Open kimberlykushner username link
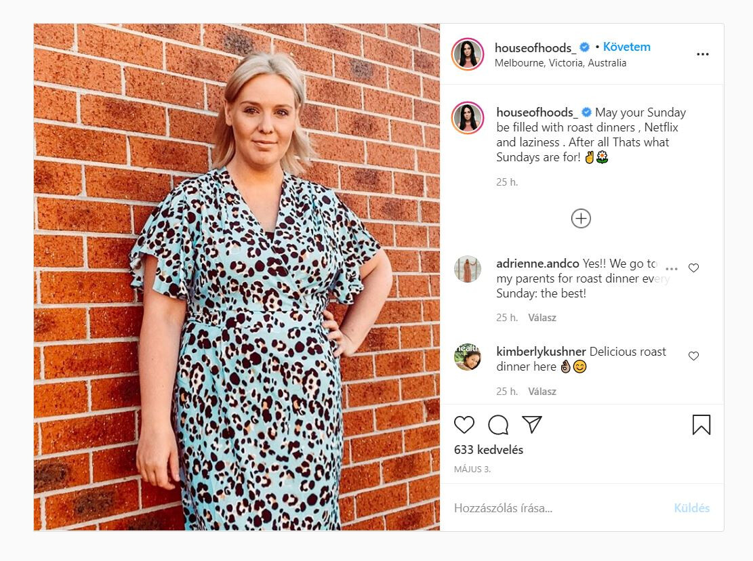Screen dimensions: 753x561 coord(541,352)
